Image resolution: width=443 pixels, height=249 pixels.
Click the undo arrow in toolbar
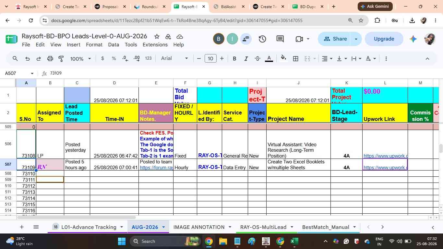coord(27,59)
